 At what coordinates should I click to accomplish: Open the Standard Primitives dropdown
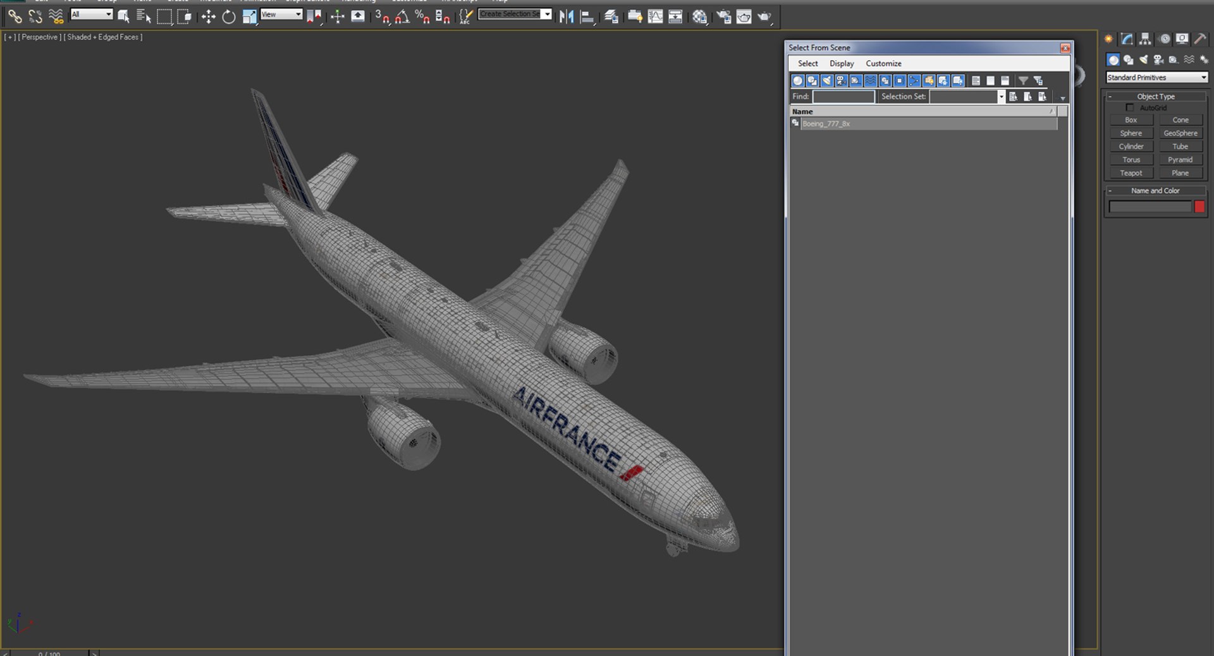click(1156, 77)
